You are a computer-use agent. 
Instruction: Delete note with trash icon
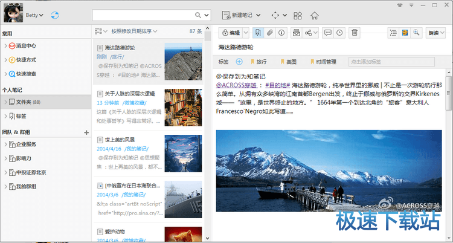pyautogui.click(x=355, y=33)
